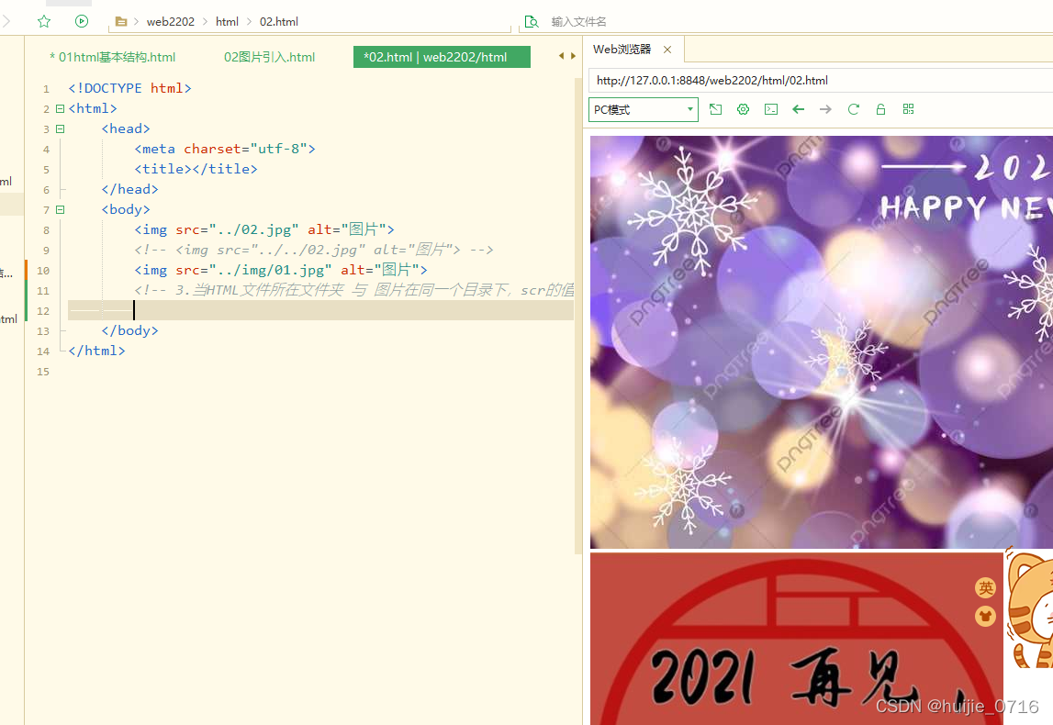Collapse the body tag fold on line 7
The image size is (1053, 725).
coord(60,209)
